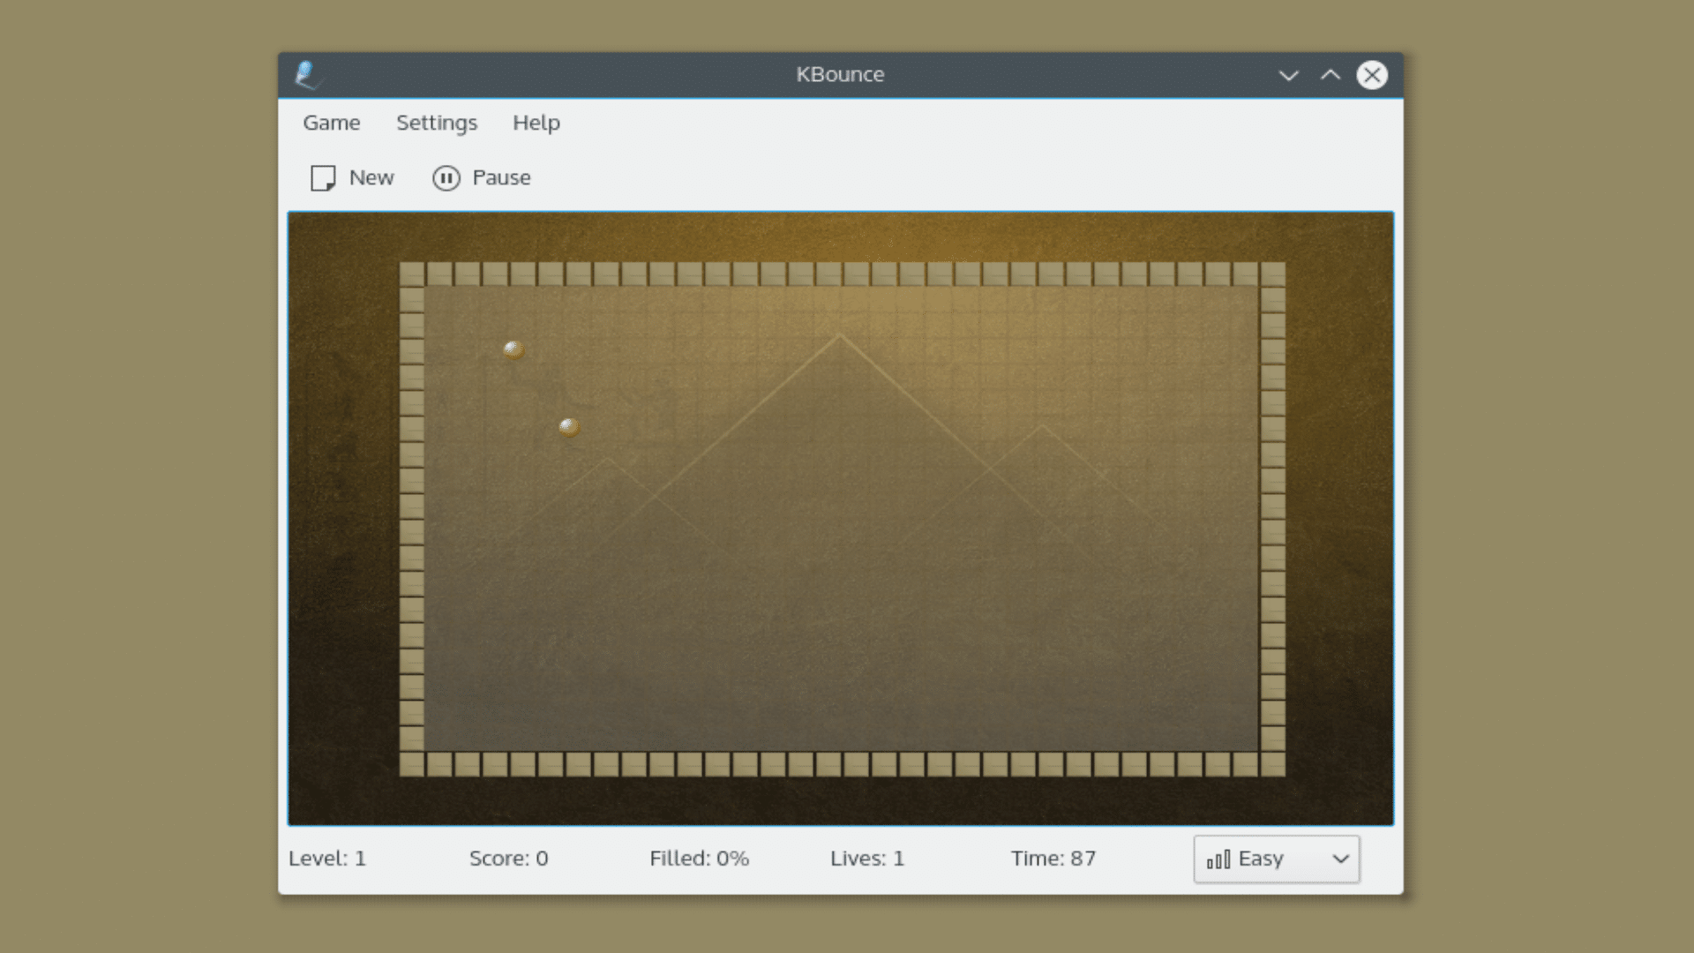Screen dimensions: 1694x953
Task: Click the KBounce window title text
Action: click(840, 75)
